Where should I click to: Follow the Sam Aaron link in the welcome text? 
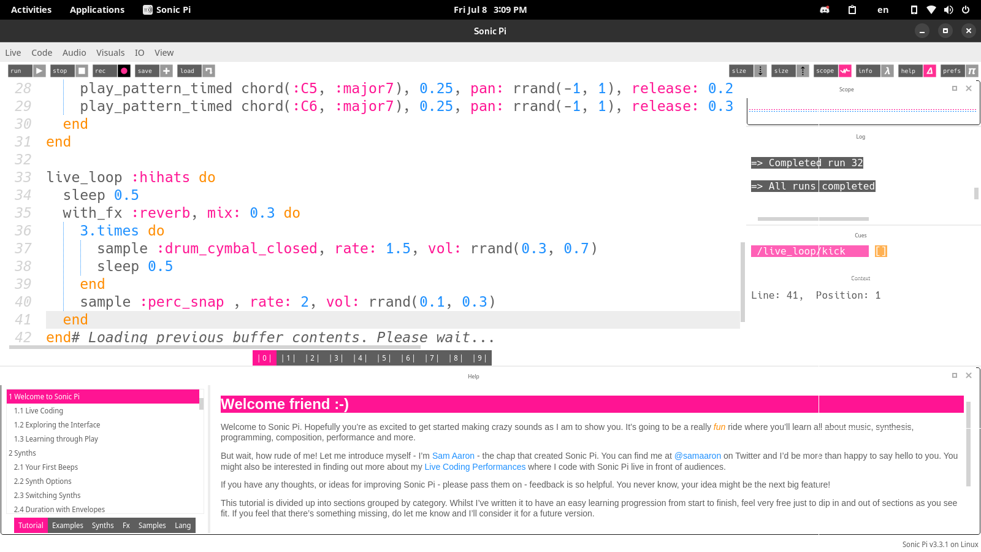click(453, 456)
